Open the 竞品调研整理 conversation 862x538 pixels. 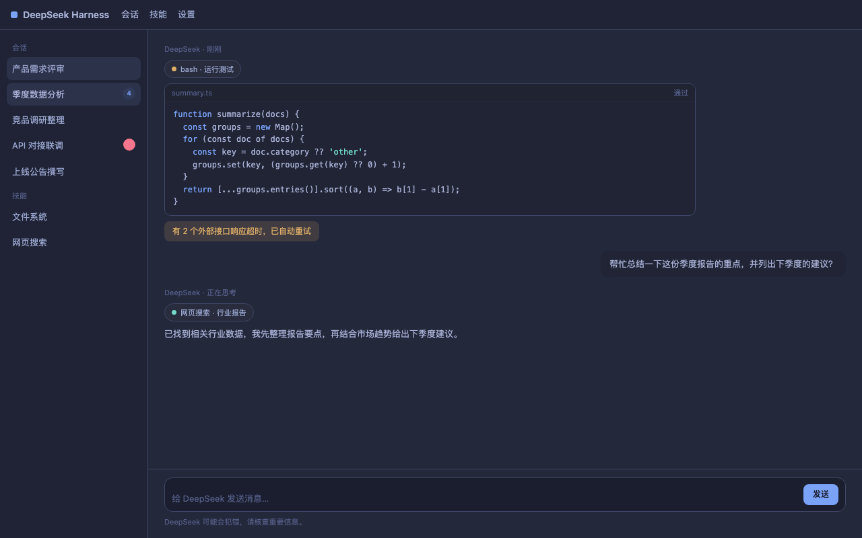point(73,120)
